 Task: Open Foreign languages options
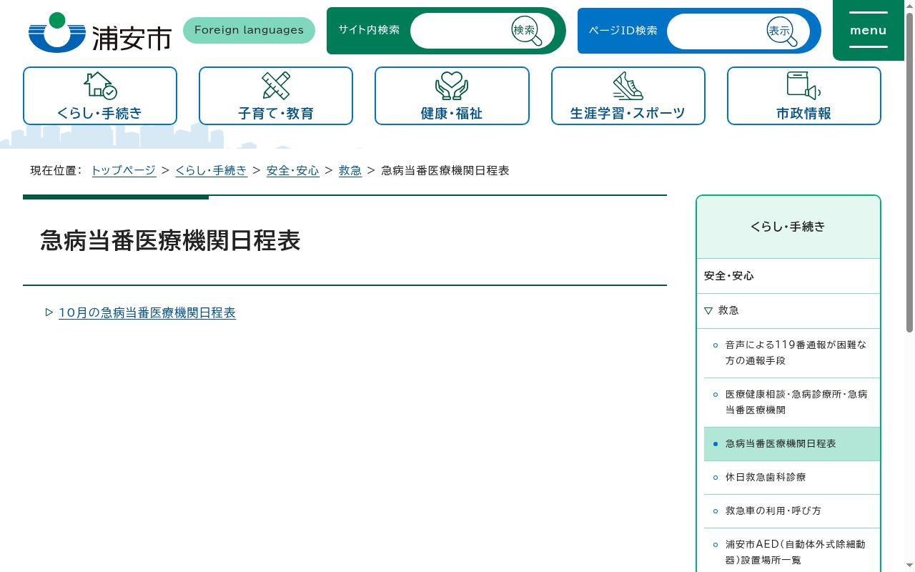click(249, 30)
